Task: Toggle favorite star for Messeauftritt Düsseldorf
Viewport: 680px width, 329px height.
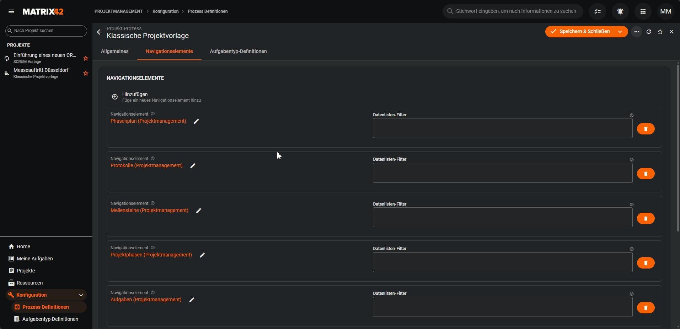Action: 86,73
